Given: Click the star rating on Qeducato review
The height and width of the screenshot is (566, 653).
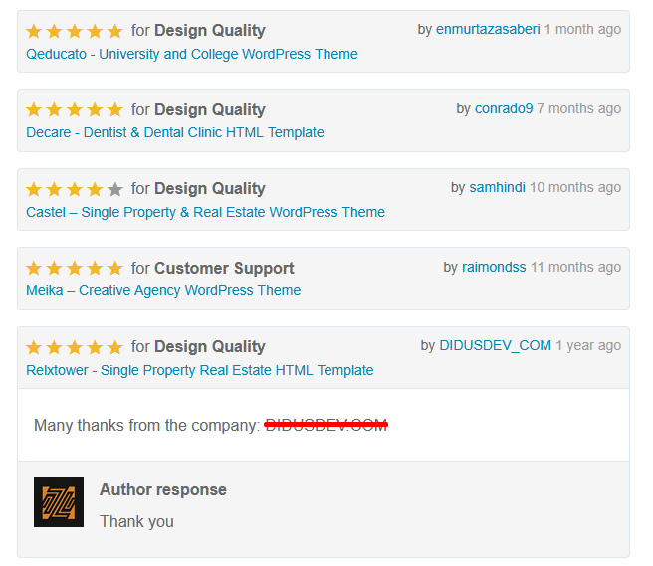Looking at the screenshot, I should coord(75,31).
